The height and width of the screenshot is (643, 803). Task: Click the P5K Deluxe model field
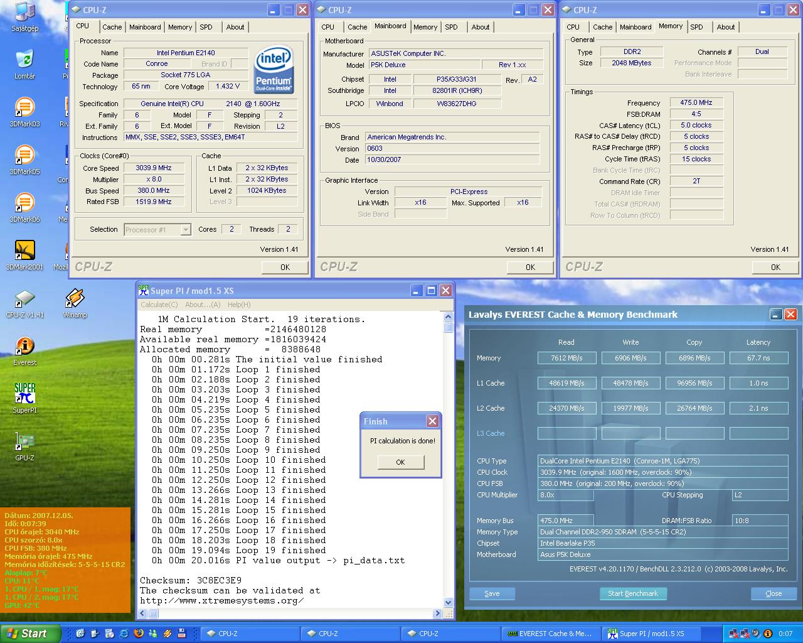[424, 65]
